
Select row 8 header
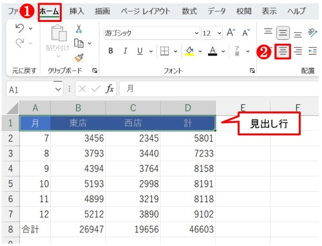10,229
